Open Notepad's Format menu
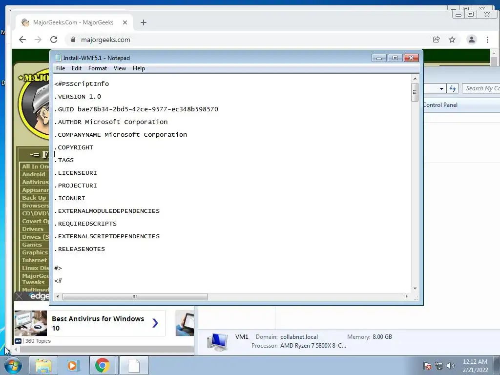The height and width of the screenshot is (375, 500). click(x=98, y=68)
